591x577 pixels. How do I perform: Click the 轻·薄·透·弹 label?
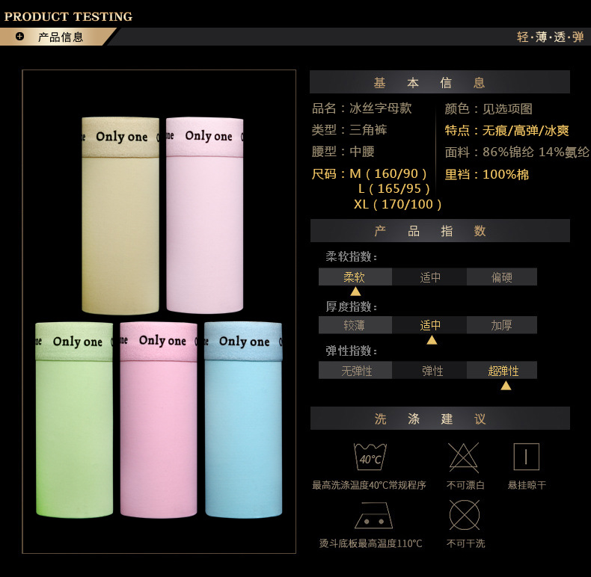(x=550, y=37)
